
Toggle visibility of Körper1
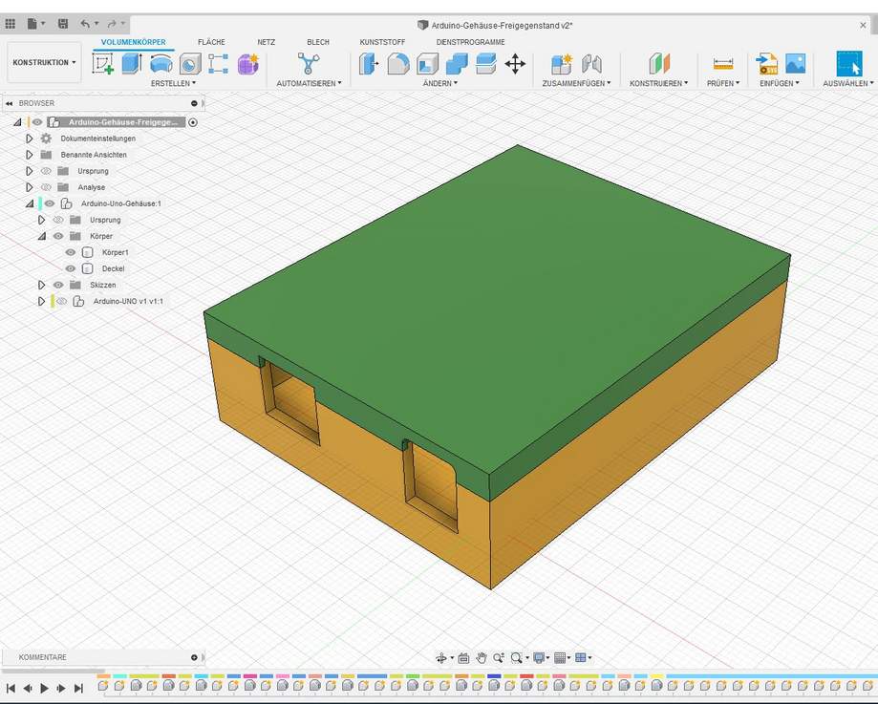click(71, 252)
